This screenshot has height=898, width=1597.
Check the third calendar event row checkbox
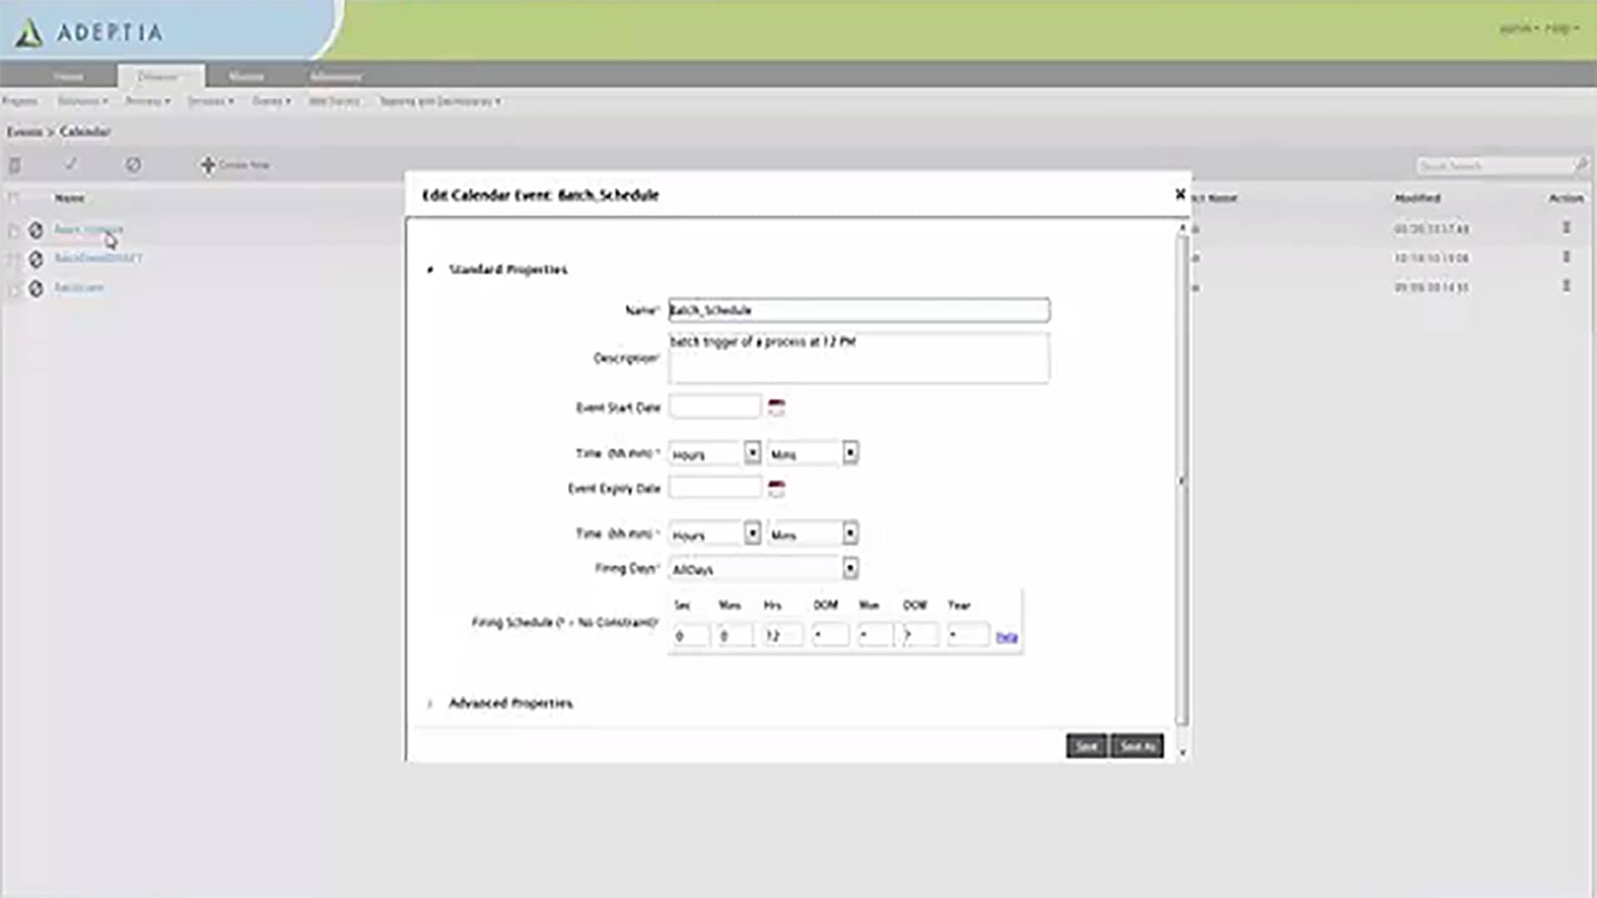click(12, 289)
